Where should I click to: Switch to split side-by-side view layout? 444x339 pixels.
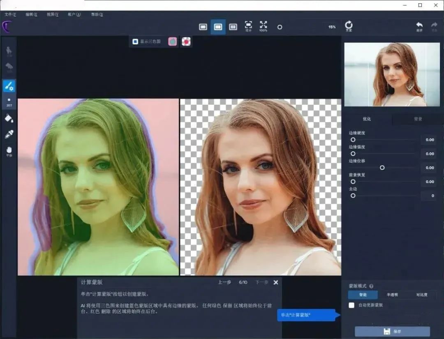point(218,27)
